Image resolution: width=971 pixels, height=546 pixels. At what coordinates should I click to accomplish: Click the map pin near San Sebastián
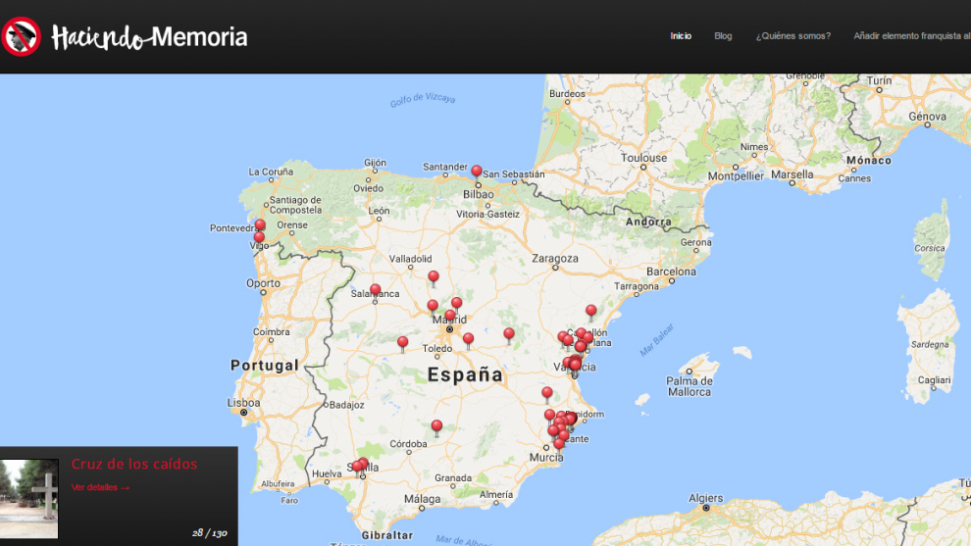477,172
